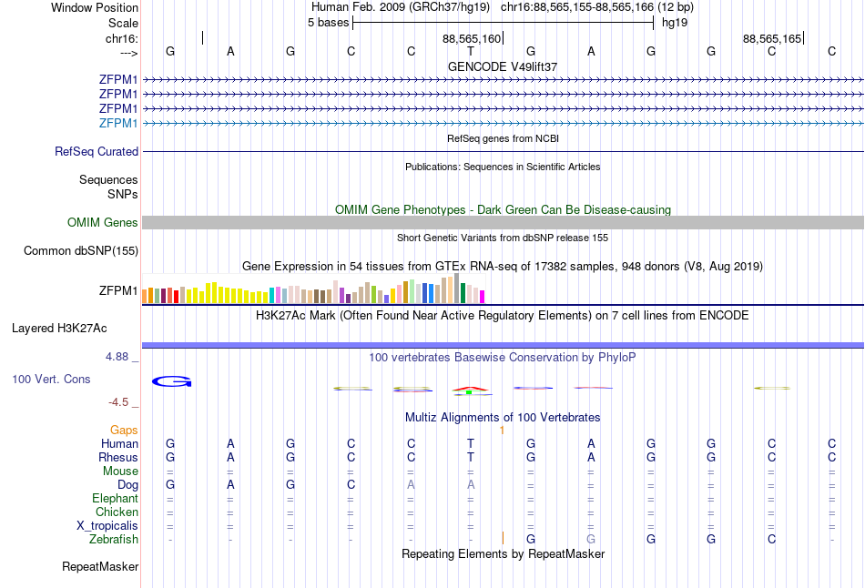
Task: Click the GENCODE V49lift37 track title
Action: pos(503,66)
